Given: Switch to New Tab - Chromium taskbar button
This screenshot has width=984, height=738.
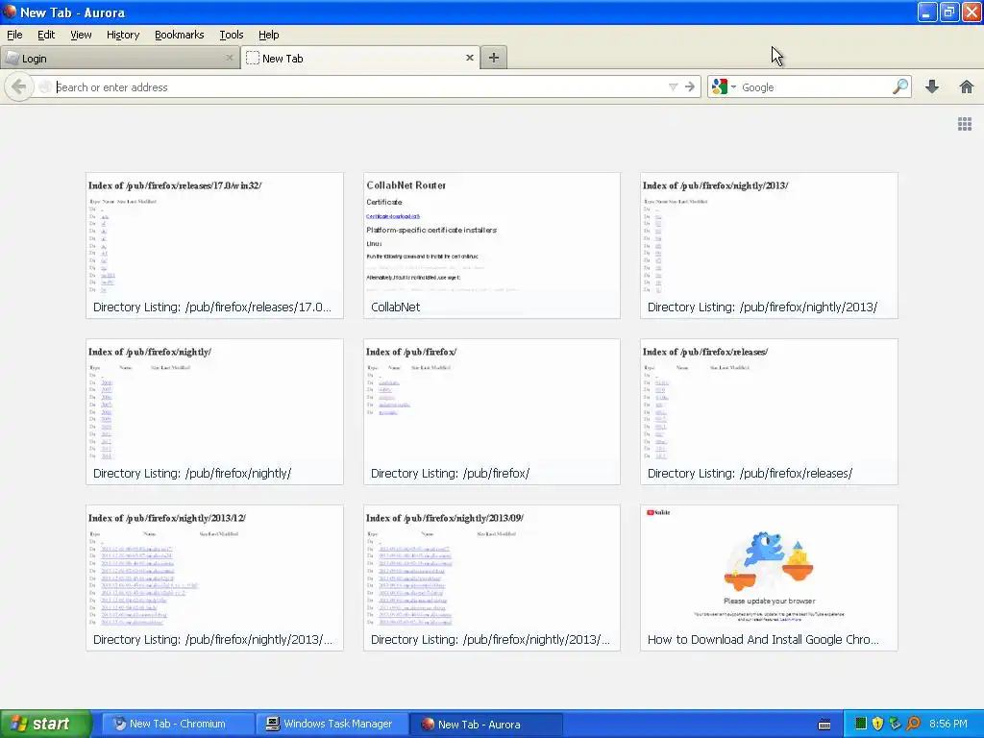Looking at the screenshot, I should [x=178, y=724].
